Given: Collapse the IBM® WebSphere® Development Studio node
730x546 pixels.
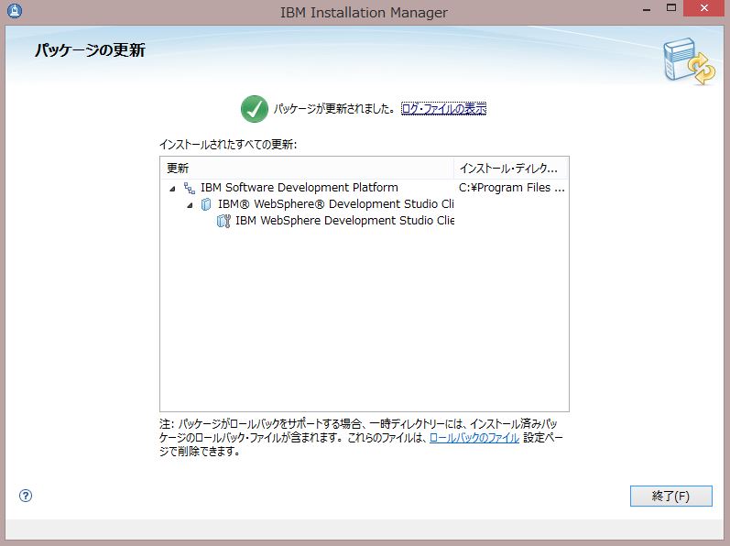Looking at the screenshot, I should (x=190, y=205).
